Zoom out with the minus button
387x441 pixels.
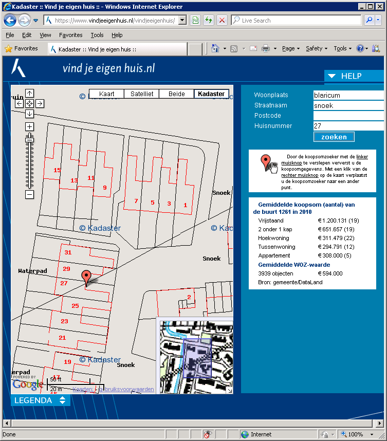pos(29,194)
